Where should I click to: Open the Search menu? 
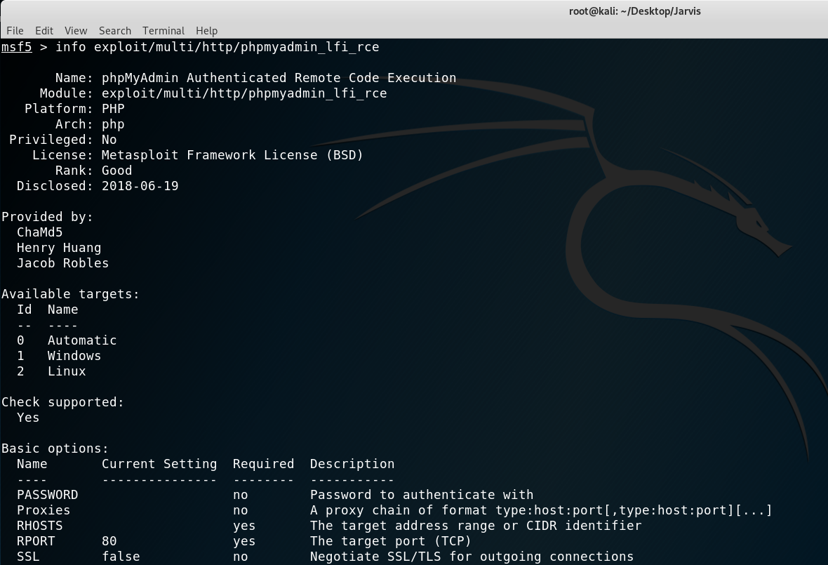pos(114,31)
